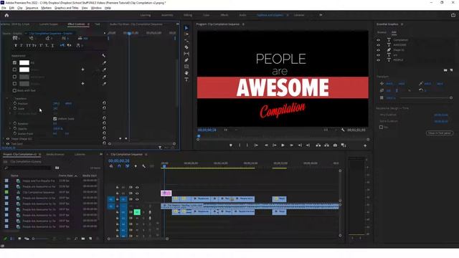Toggle Snap in the timeline

119,166
